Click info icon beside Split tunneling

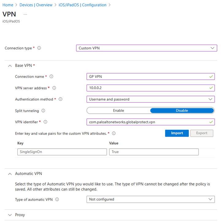point(43,111)
